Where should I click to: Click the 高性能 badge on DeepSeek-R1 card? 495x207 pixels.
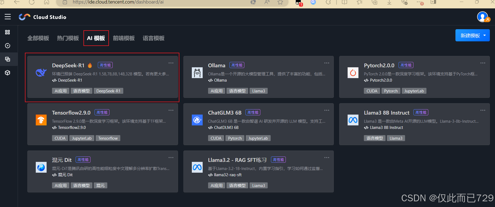click(105, 65)
